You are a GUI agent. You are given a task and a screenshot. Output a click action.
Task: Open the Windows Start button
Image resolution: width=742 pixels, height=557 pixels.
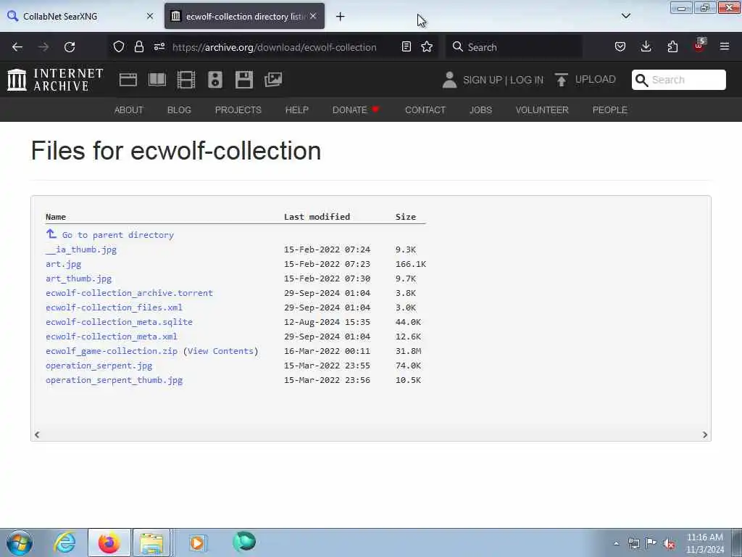(x=20, y=542)
